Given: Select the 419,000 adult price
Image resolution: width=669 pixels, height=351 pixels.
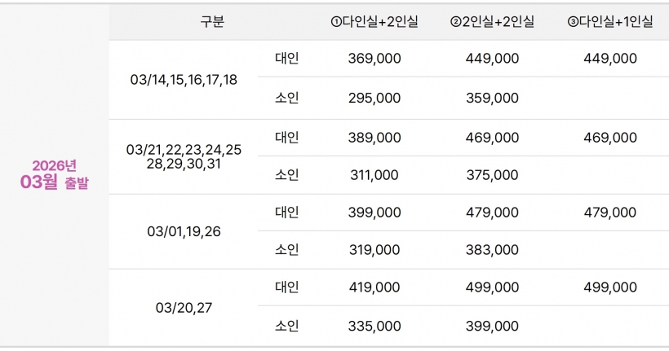Looking at the screenshot, I should [x=374, y=287].
